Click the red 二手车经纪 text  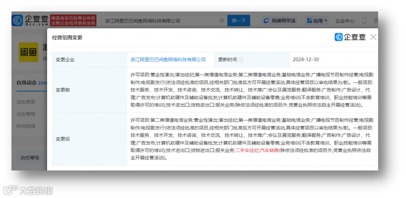(246, 150)
